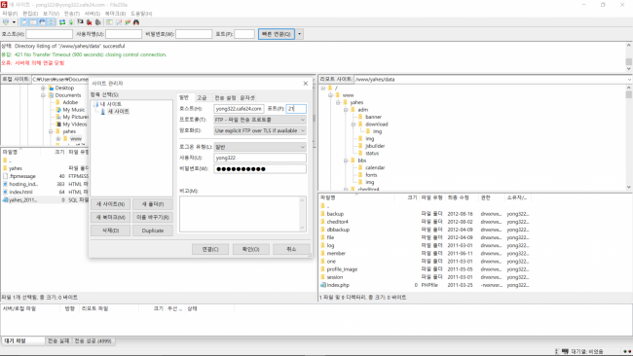
Task: Open the 프로토콜(T) protocol dropdown
Action: 260,120
